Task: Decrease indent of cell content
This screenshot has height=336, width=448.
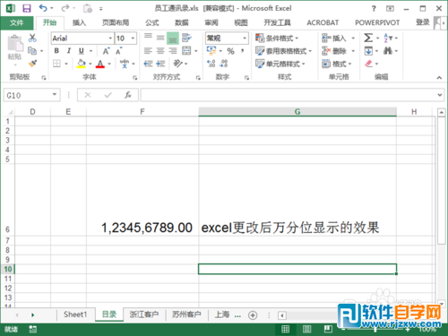Action: tap(148, 64)
